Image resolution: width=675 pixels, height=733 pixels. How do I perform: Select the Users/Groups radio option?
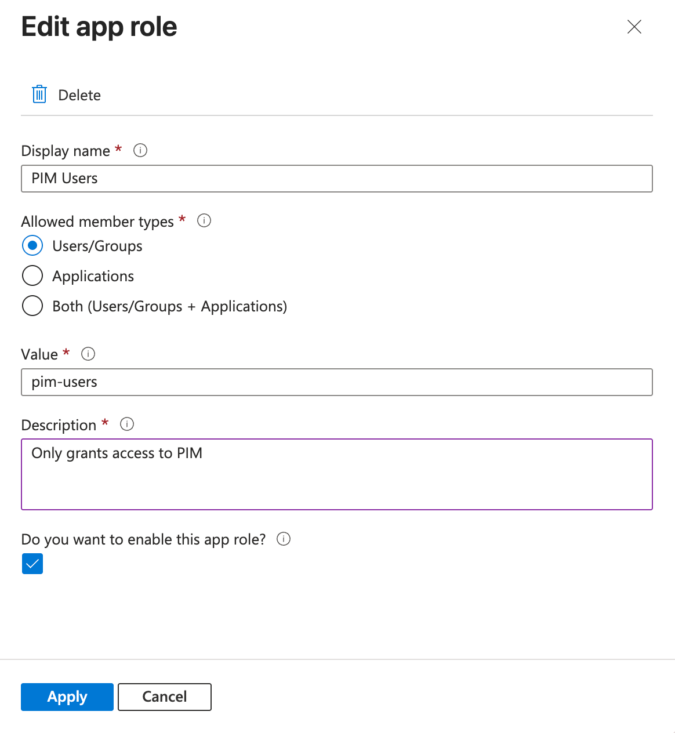pos(32,245)
